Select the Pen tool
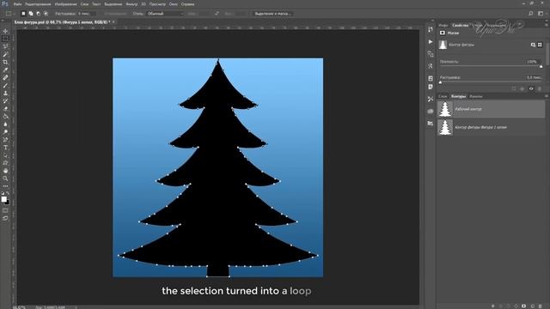 pyautogui.click(x=5, y=139)
